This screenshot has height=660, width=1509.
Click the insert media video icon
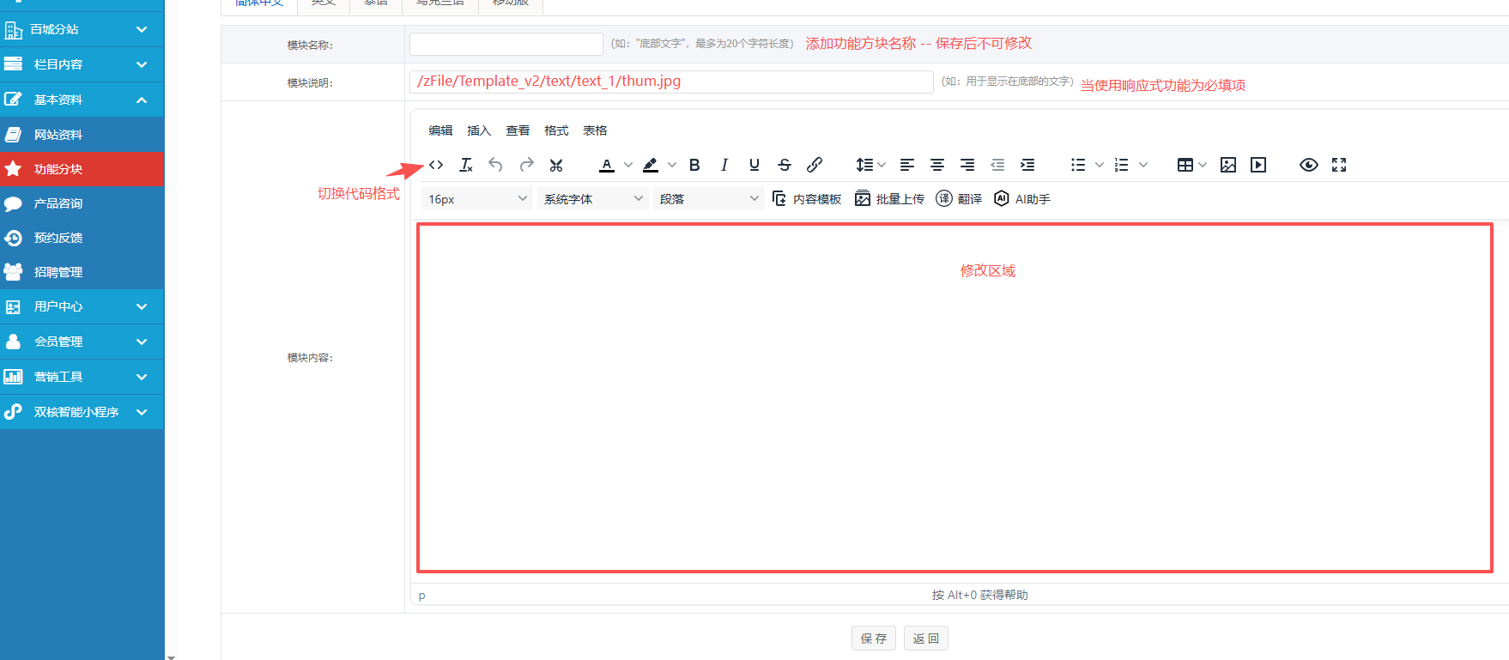tap(1258, 165)
